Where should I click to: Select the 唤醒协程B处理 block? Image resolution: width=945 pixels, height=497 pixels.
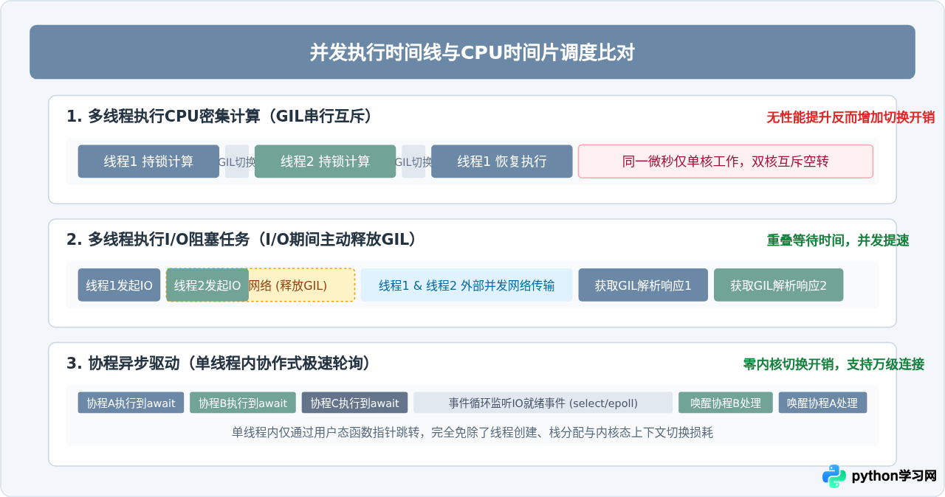coord(726,403)
